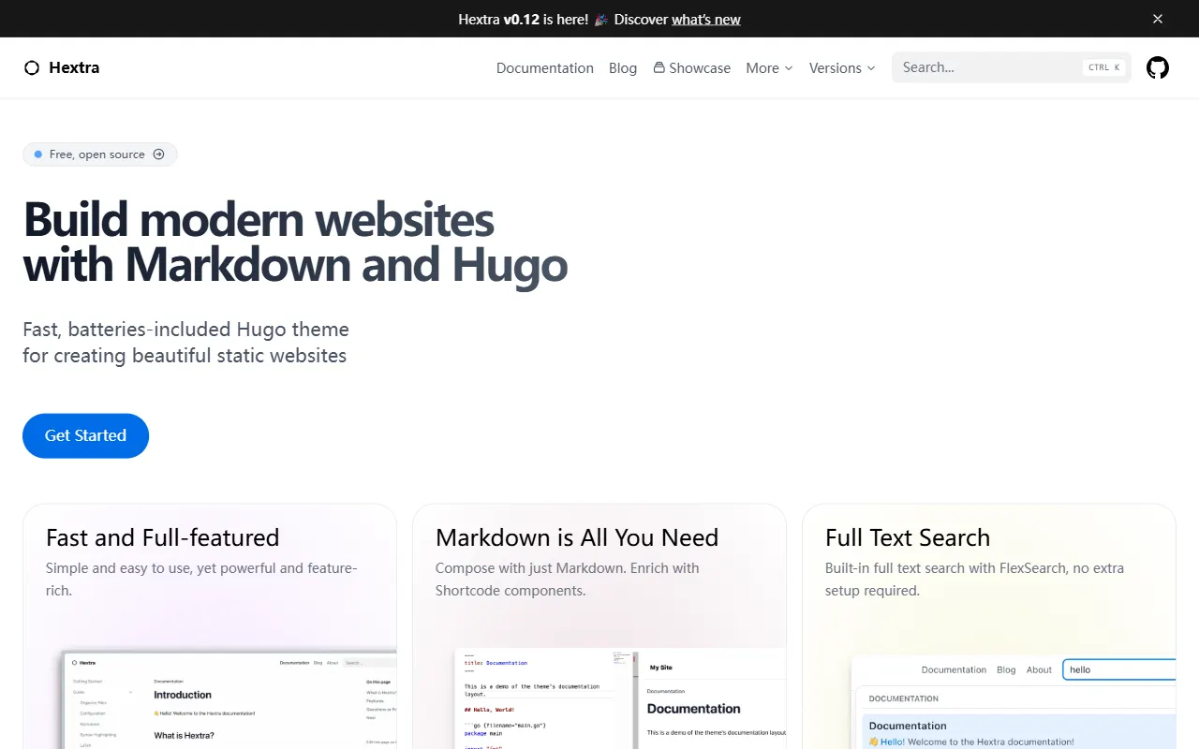Click the chevron next to Versions
Screen dimensions: 1199x749
[x=871, y=68]
